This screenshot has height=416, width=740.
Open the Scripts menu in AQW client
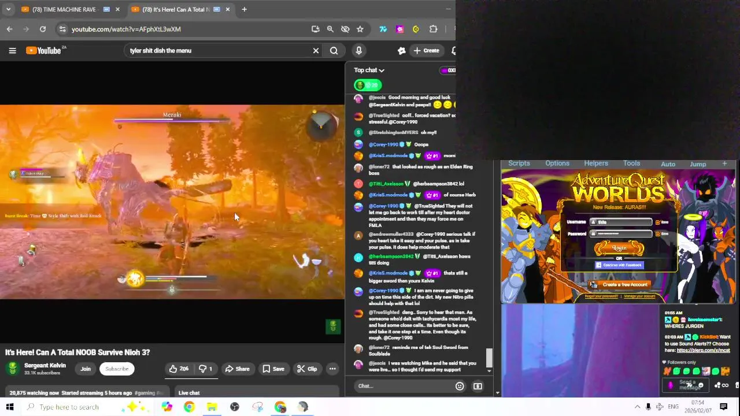tap(519, 164)
